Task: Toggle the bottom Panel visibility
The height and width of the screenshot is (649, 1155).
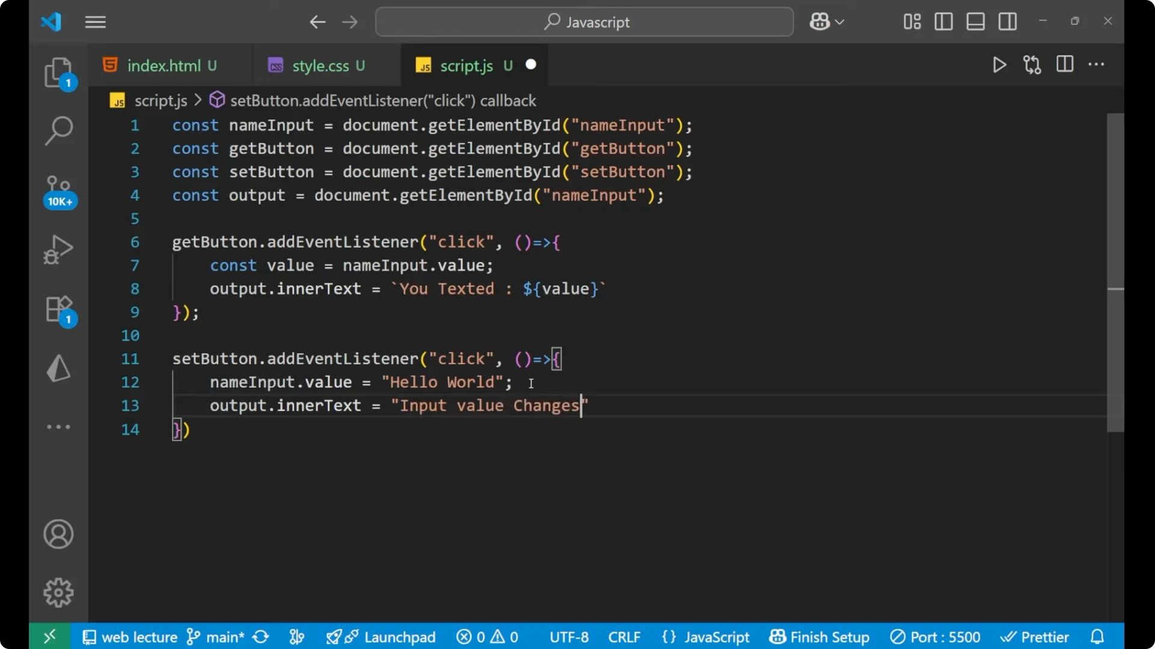Action: click(x=975, y=21)
